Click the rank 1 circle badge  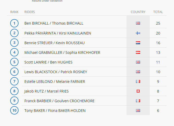(x=14, y=23)
